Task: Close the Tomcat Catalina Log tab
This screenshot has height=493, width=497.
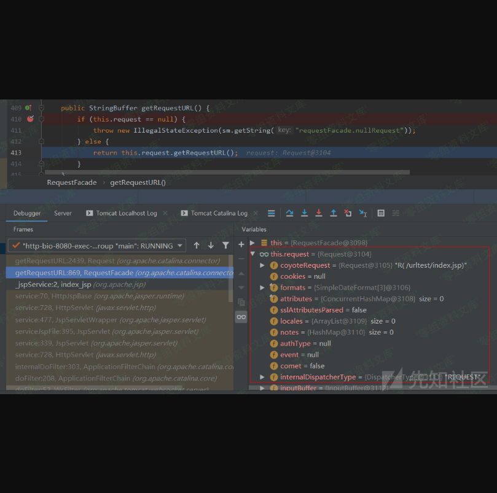Action: pyautogui.click(x=256, y=213)
